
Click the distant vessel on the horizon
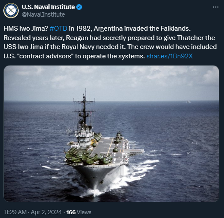coord(188,102)
